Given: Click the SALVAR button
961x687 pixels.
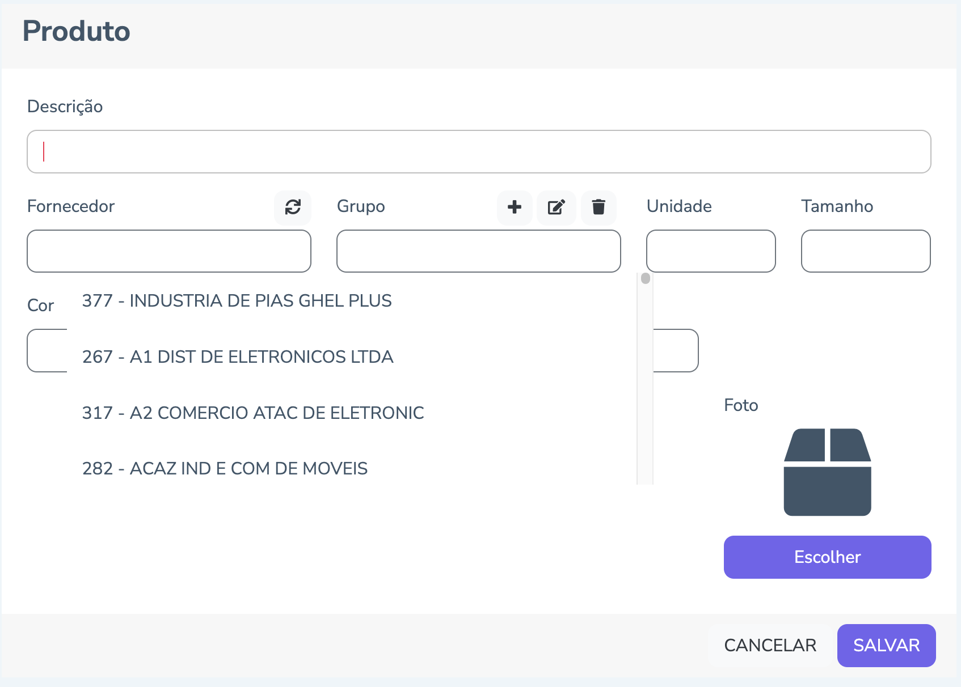Looking at the screenshot, I should [x=886, y=645].
